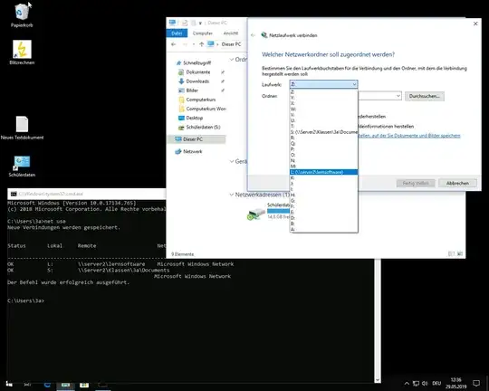Choose drive letter P: from the list

click(323, 149)
